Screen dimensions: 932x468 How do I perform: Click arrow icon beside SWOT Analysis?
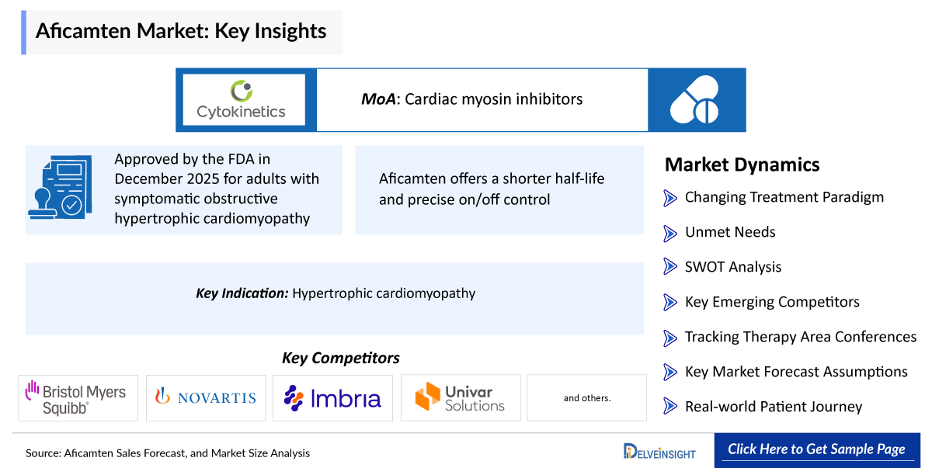pyautogui.click(x=670, y=267)
